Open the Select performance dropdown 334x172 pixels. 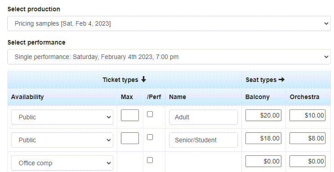[x=169, y=57]
